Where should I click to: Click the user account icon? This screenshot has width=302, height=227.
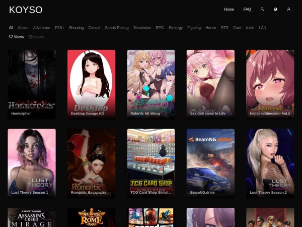pos(289,9)
